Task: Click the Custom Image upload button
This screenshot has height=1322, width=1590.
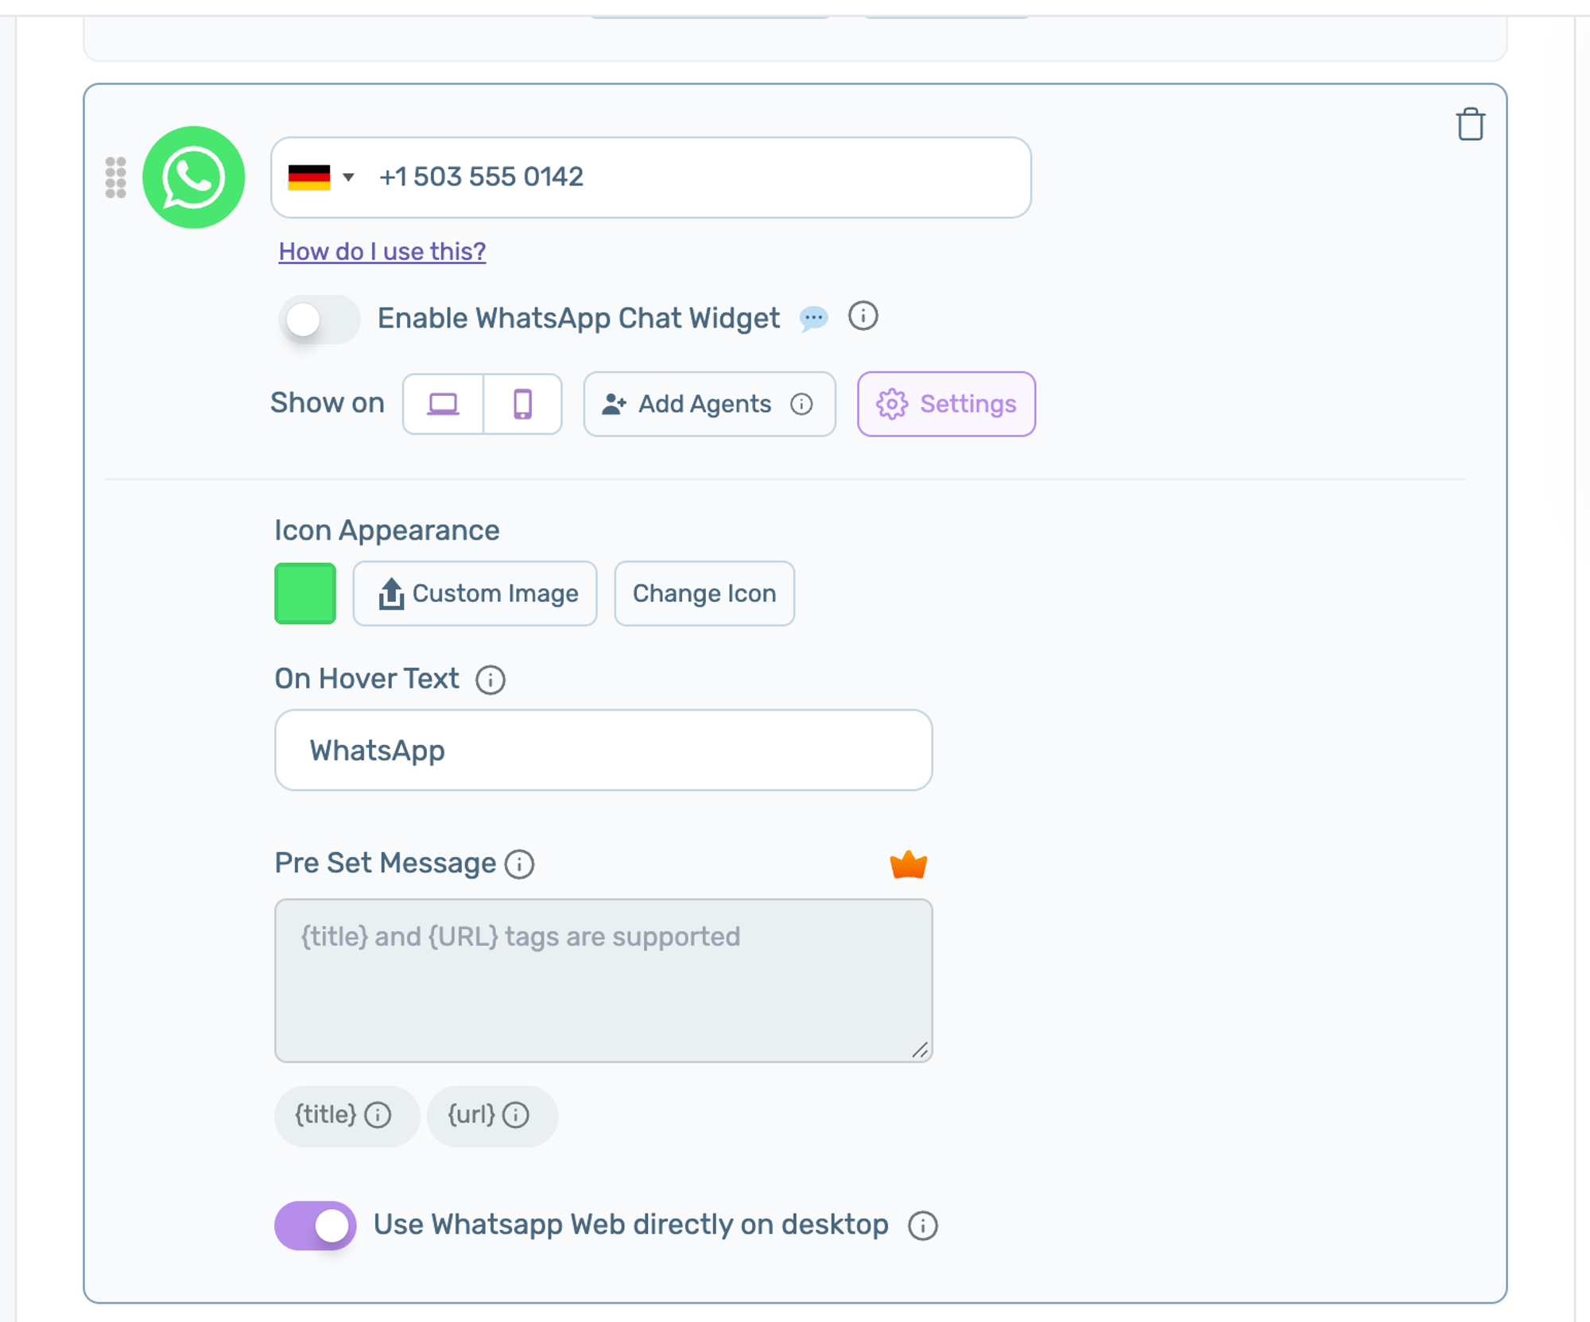Action: coord(475,594)
